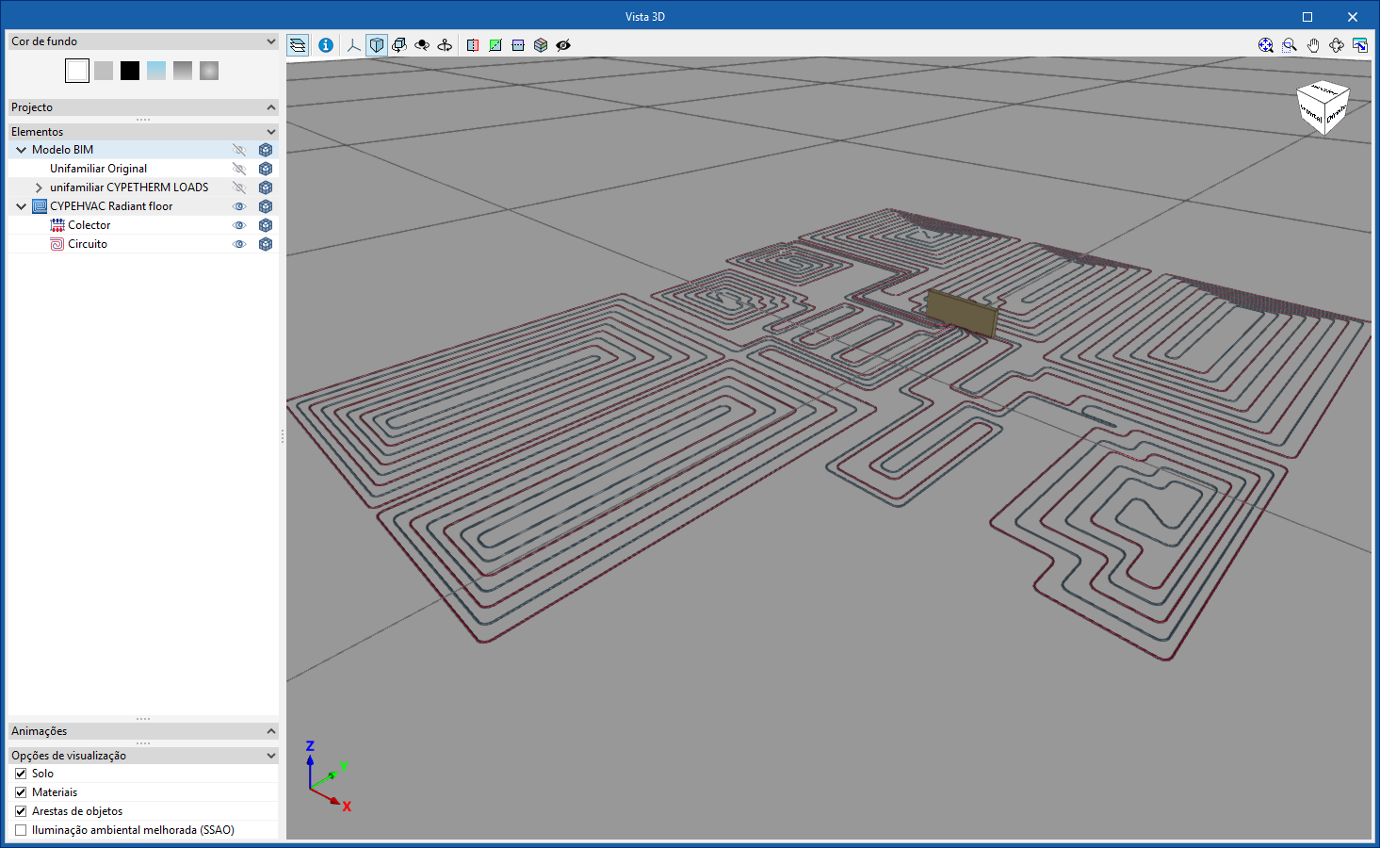Collapse the Modelo BIM tree node

click(21, 150)
